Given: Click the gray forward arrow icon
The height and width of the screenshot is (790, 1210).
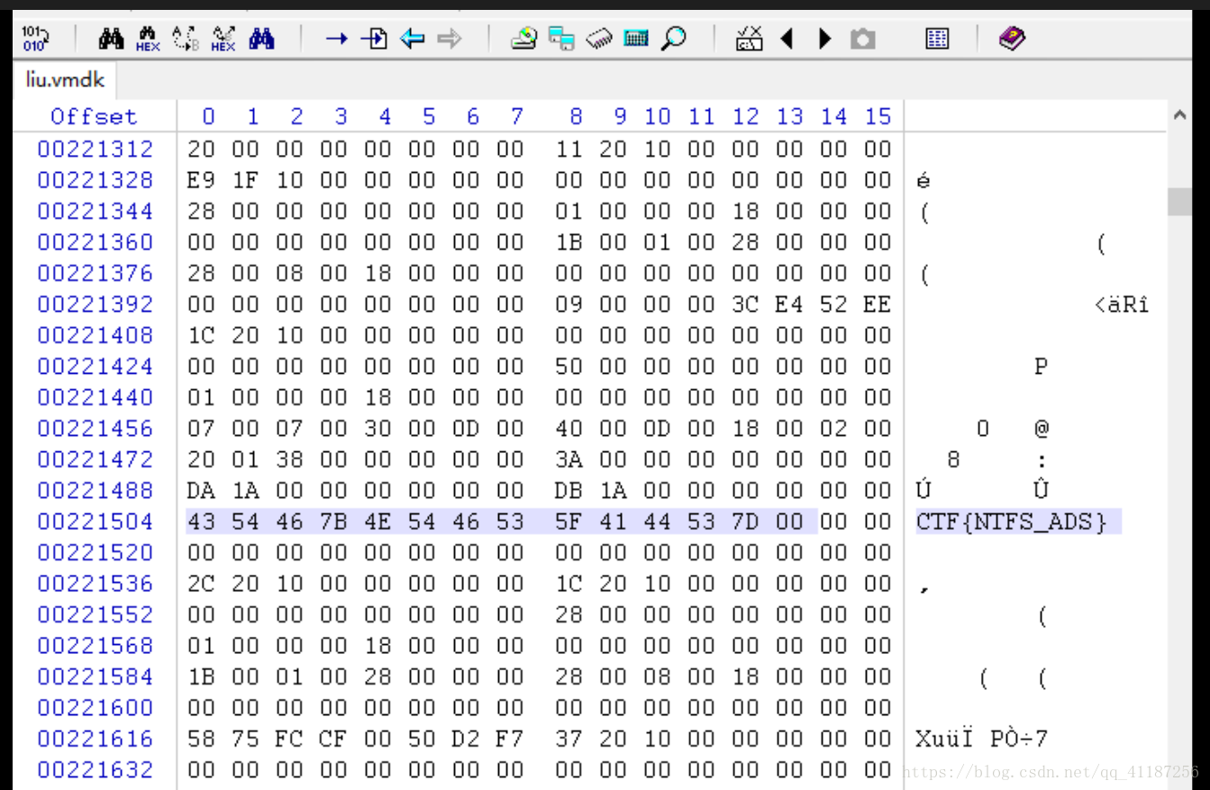Looking at the screenshot, I should (x=449, y=39).
